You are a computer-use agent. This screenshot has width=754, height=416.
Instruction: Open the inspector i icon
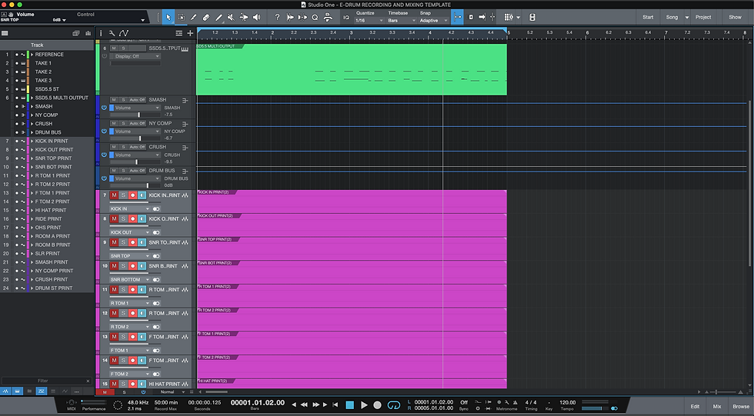pos(101,33)
